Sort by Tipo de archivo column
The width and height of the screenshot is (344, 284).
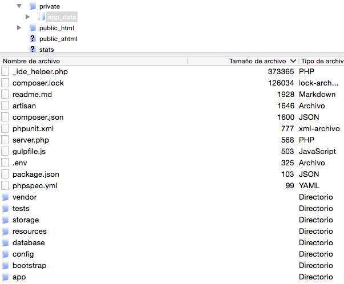[x=322, y=61]
